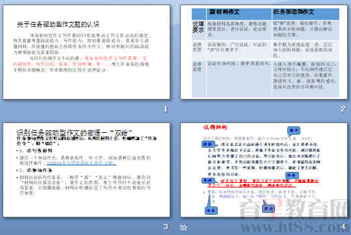Screen dimensions: 351x235
Task: Click the red heading in slide 4
Action: point(215,127)
